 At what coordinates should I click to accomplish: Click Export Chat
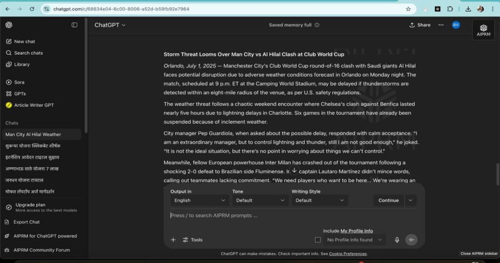(22, 222)
